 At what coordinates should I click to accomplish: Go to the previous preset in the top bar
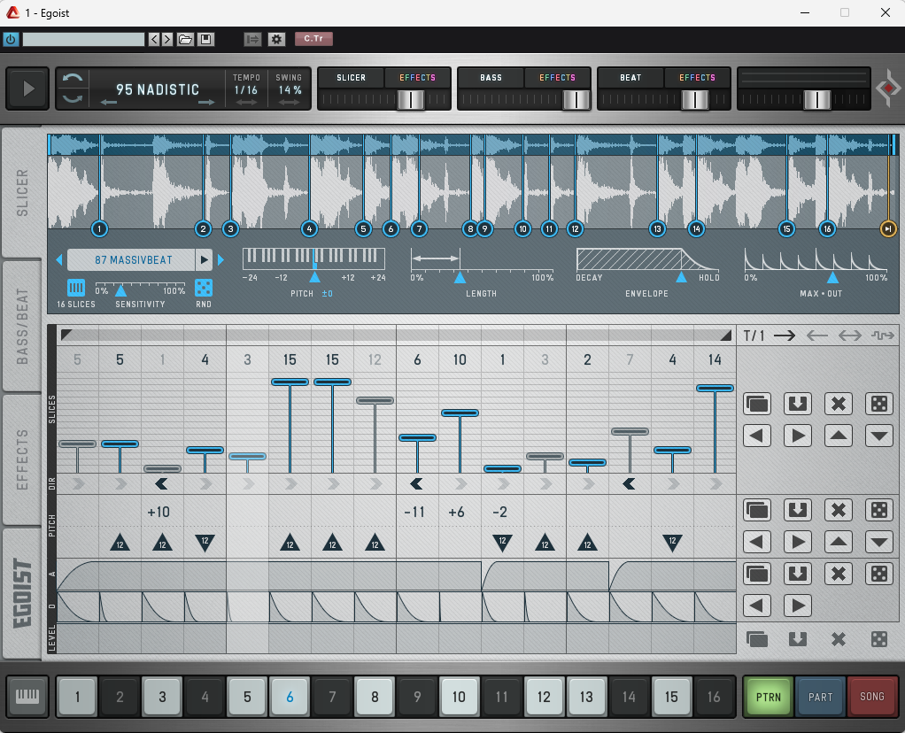[154, 39]
